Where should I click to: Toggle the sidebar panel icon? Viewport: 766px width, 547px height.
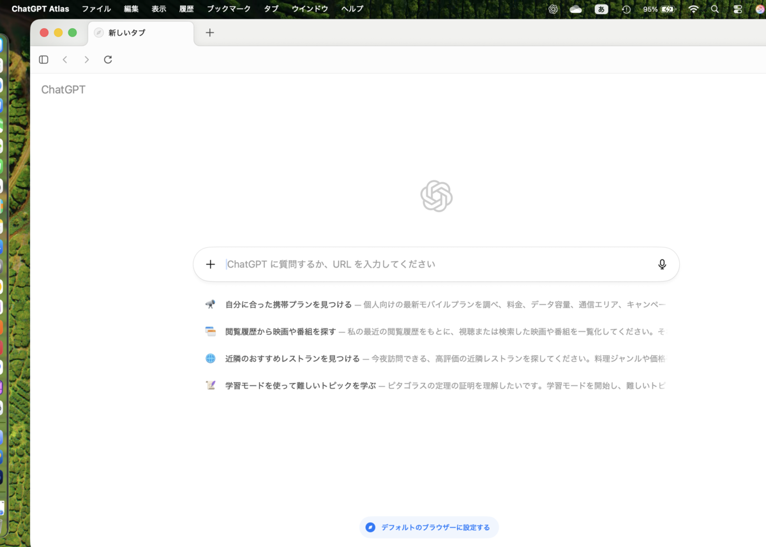tap(43, 59)
